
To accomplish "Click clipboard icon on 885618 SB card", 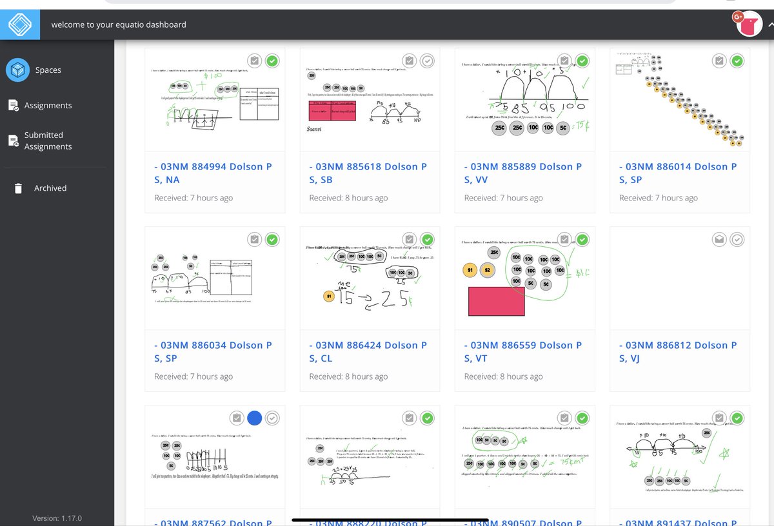I will [410, 61].
